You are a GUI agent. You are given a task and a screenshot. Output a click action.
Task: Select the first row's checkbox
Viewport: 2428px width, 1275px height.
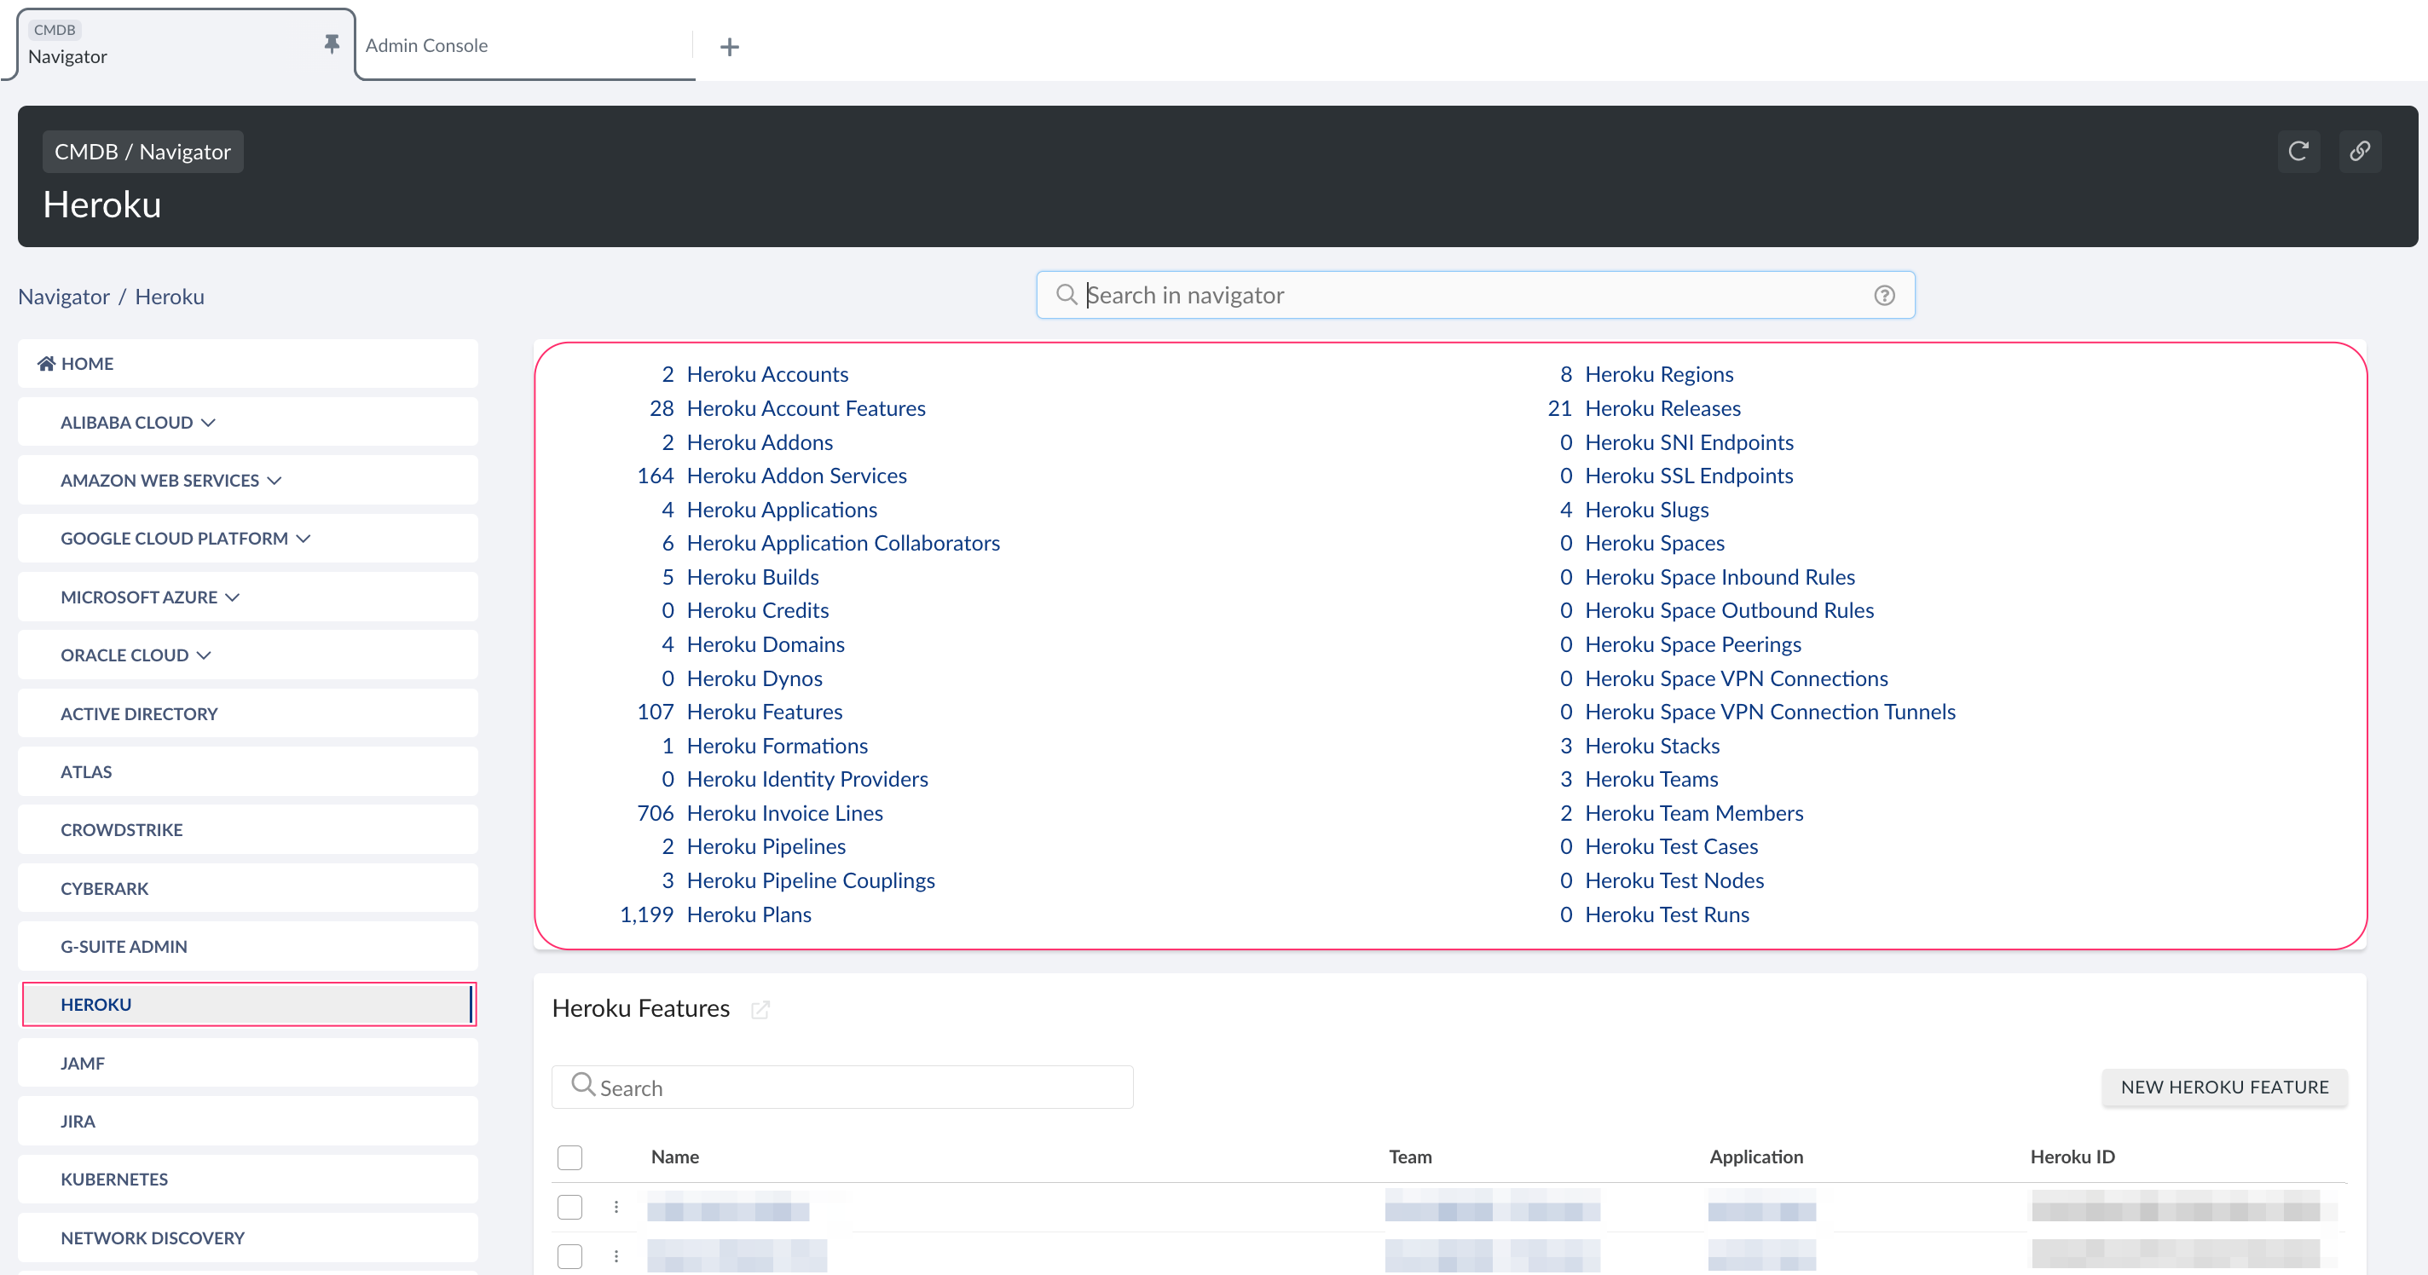(x=570, y=1206)
